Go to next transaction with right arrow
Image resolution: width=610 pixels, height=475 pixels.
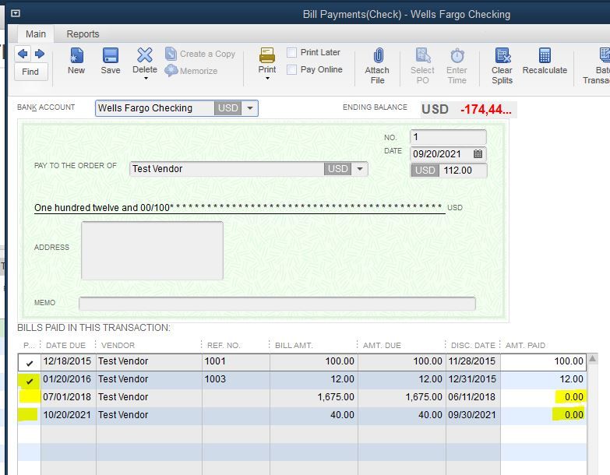pos(40,54)
